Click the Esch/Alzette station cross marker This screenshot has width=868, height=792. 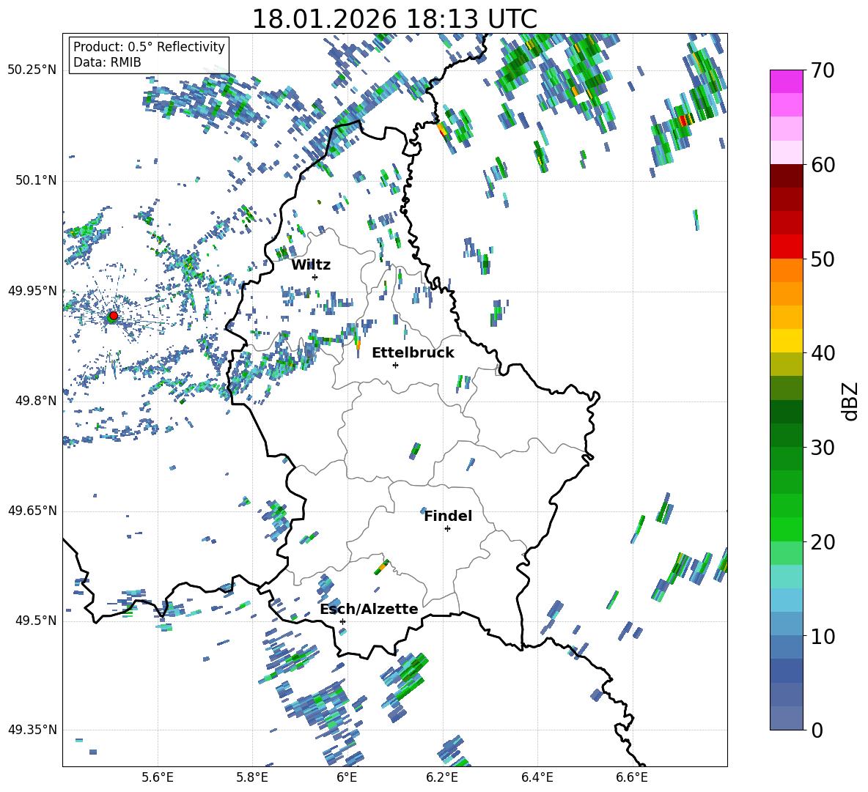[342, 621]
